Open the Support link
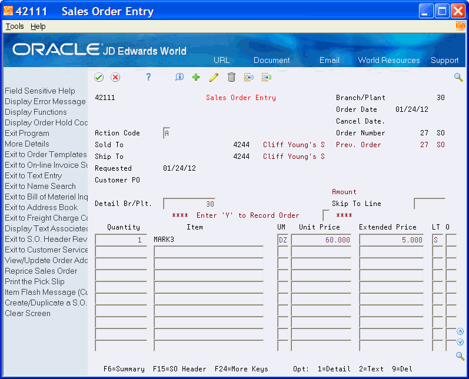Image resolution: width=469 pixels, height=379 pixels. coord(444,60)
